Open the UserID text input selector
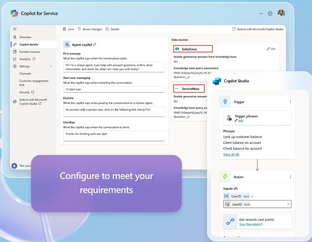 257,204
